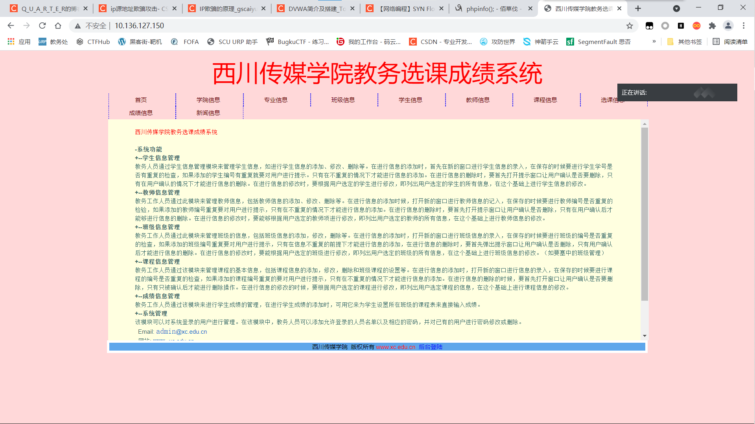Close the 西川传媒学院教务选课 tab
Screen dimensions: 755x424
coord(619,8)
